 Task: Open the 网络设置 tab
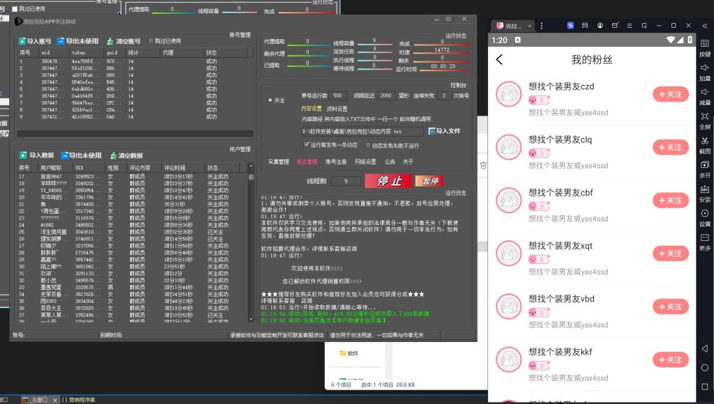coord(365,162)
